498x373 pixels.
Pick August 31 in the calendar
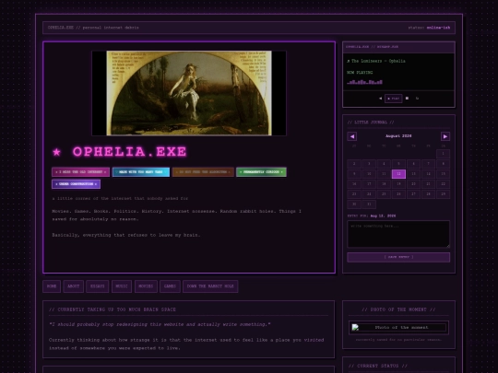click(x=369, y=204)
